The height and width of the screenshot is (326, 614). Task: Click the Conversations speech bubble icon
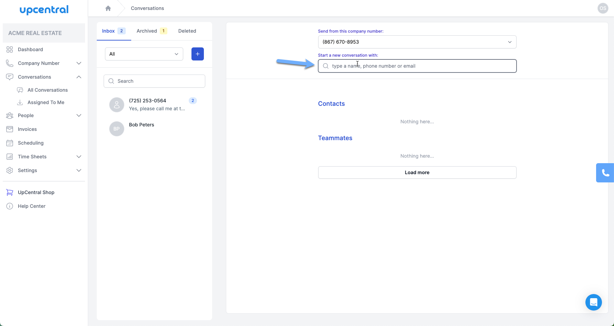(10, 77)
